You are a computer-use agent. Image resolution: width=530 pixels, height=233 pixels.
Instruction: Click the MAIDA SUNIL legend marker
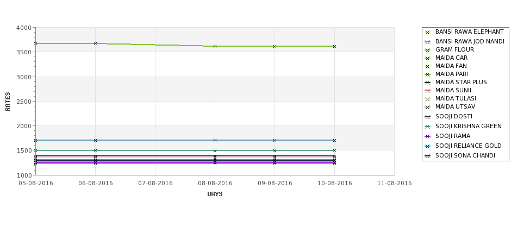pos(427,91)
